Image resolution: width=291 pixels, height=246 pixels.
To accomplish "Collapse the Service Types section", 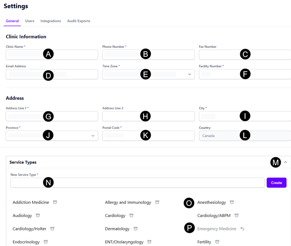I will 285,162.
